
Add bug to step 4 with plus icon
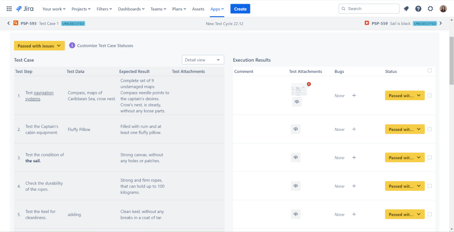click(x=354, y=186)
